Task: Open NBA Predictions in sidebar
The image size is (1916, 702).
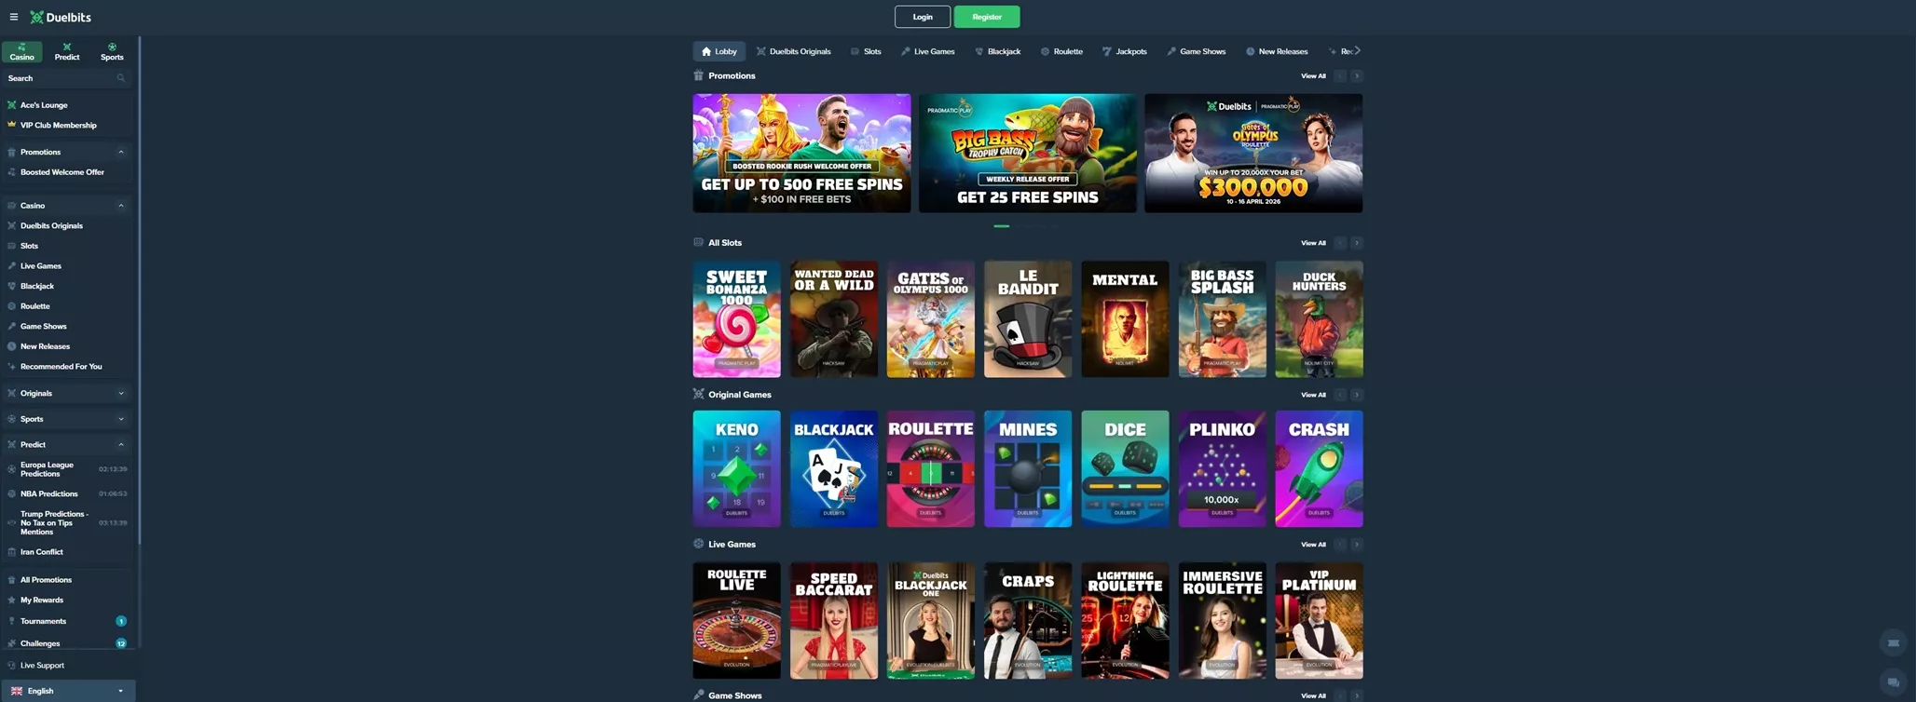Action: pos(65,493)
